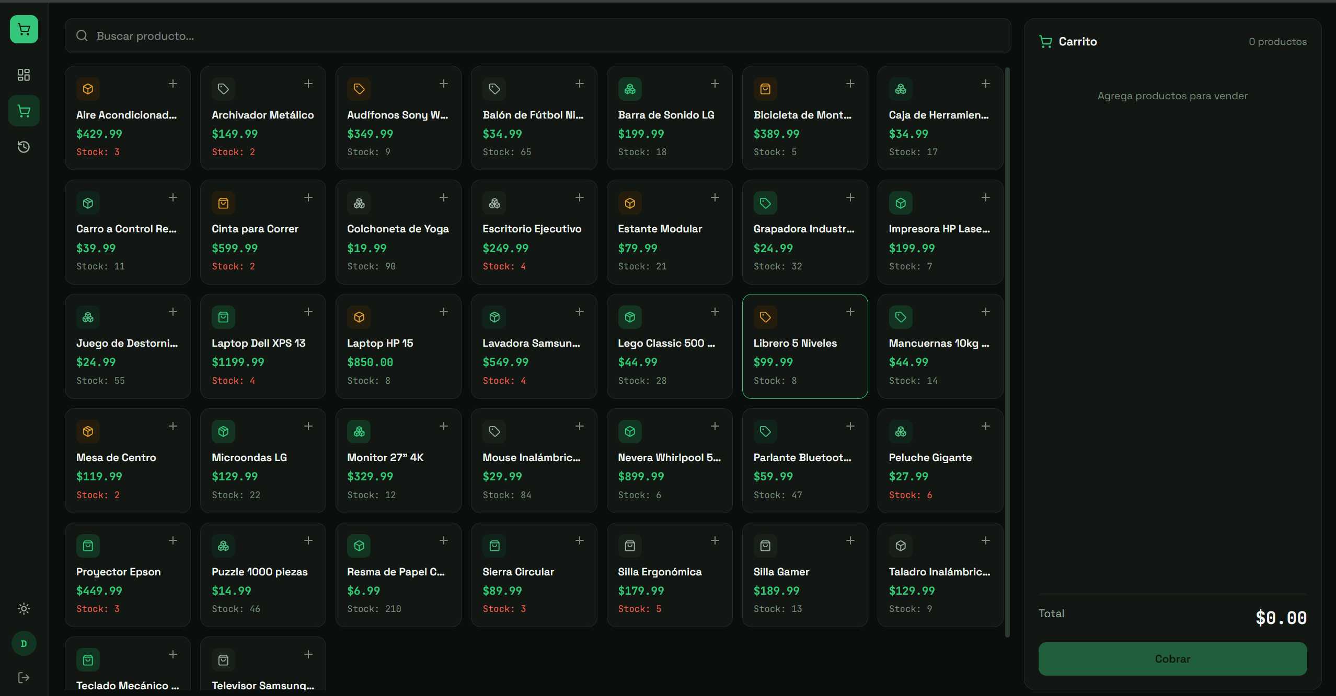The height and width of the screenshot is (696, 1336).
Task: Click the Parlante Bluetooth $59.99 price
Action: tap(773, 476)
